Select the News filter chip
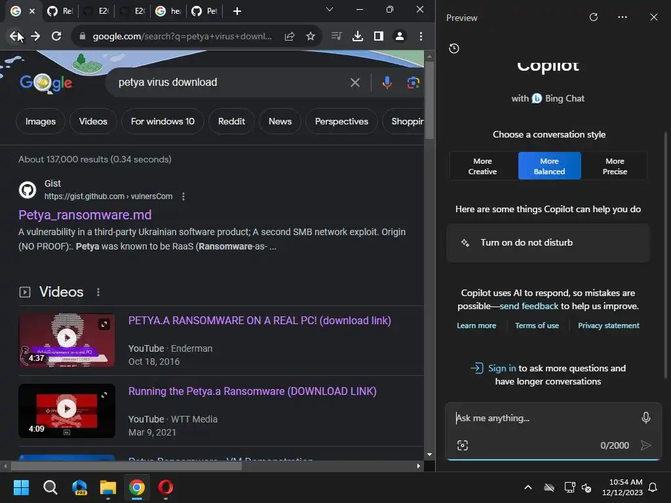671x503 pixels. pos(280,121)
